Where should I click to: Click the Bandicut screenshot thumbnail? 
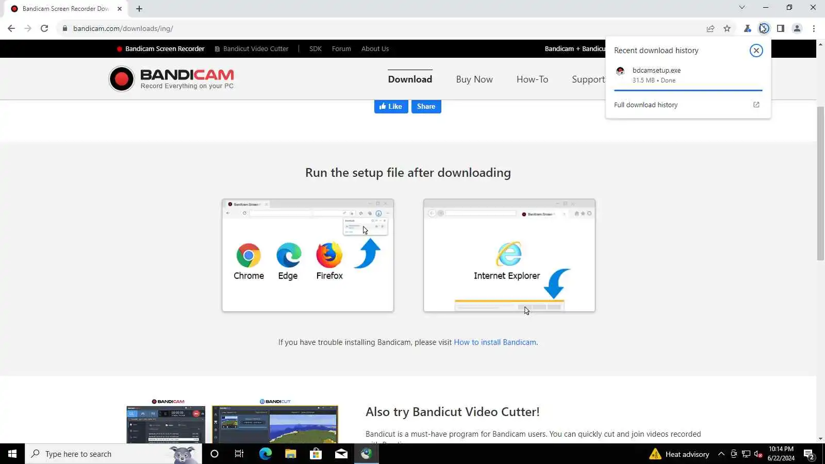tap(275, 424)
